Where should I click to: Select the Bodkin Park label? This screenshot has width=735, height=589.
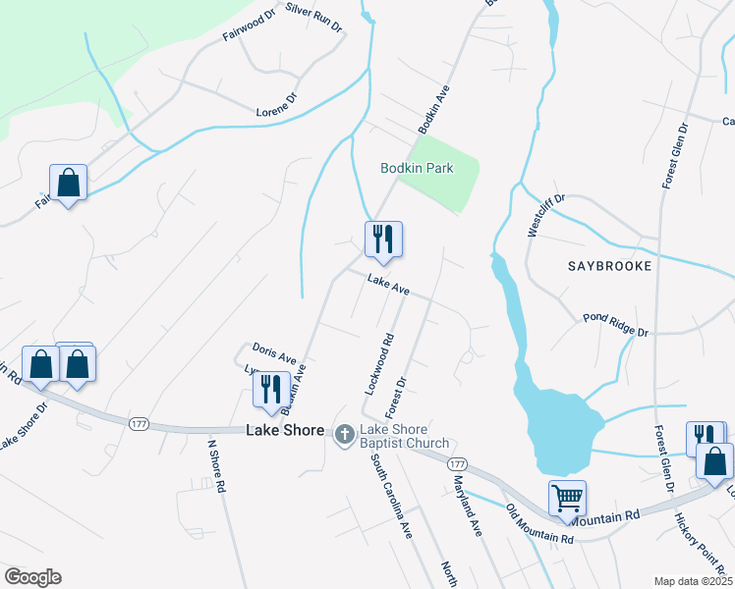pos(417,168)
